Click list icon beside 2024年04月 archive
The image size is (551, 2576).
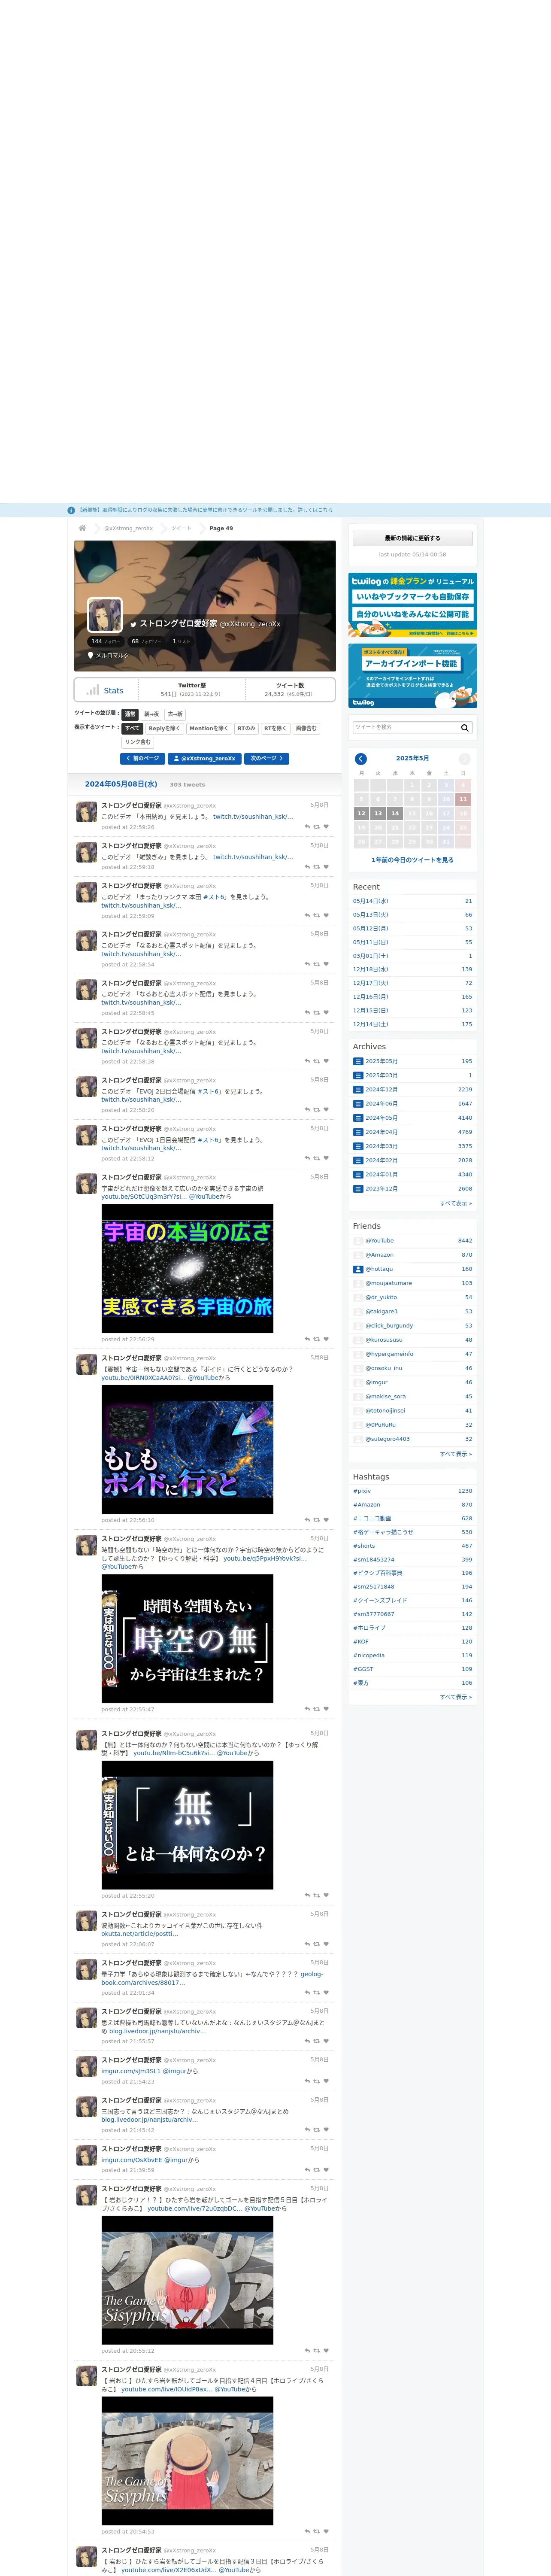[358, 1132]
